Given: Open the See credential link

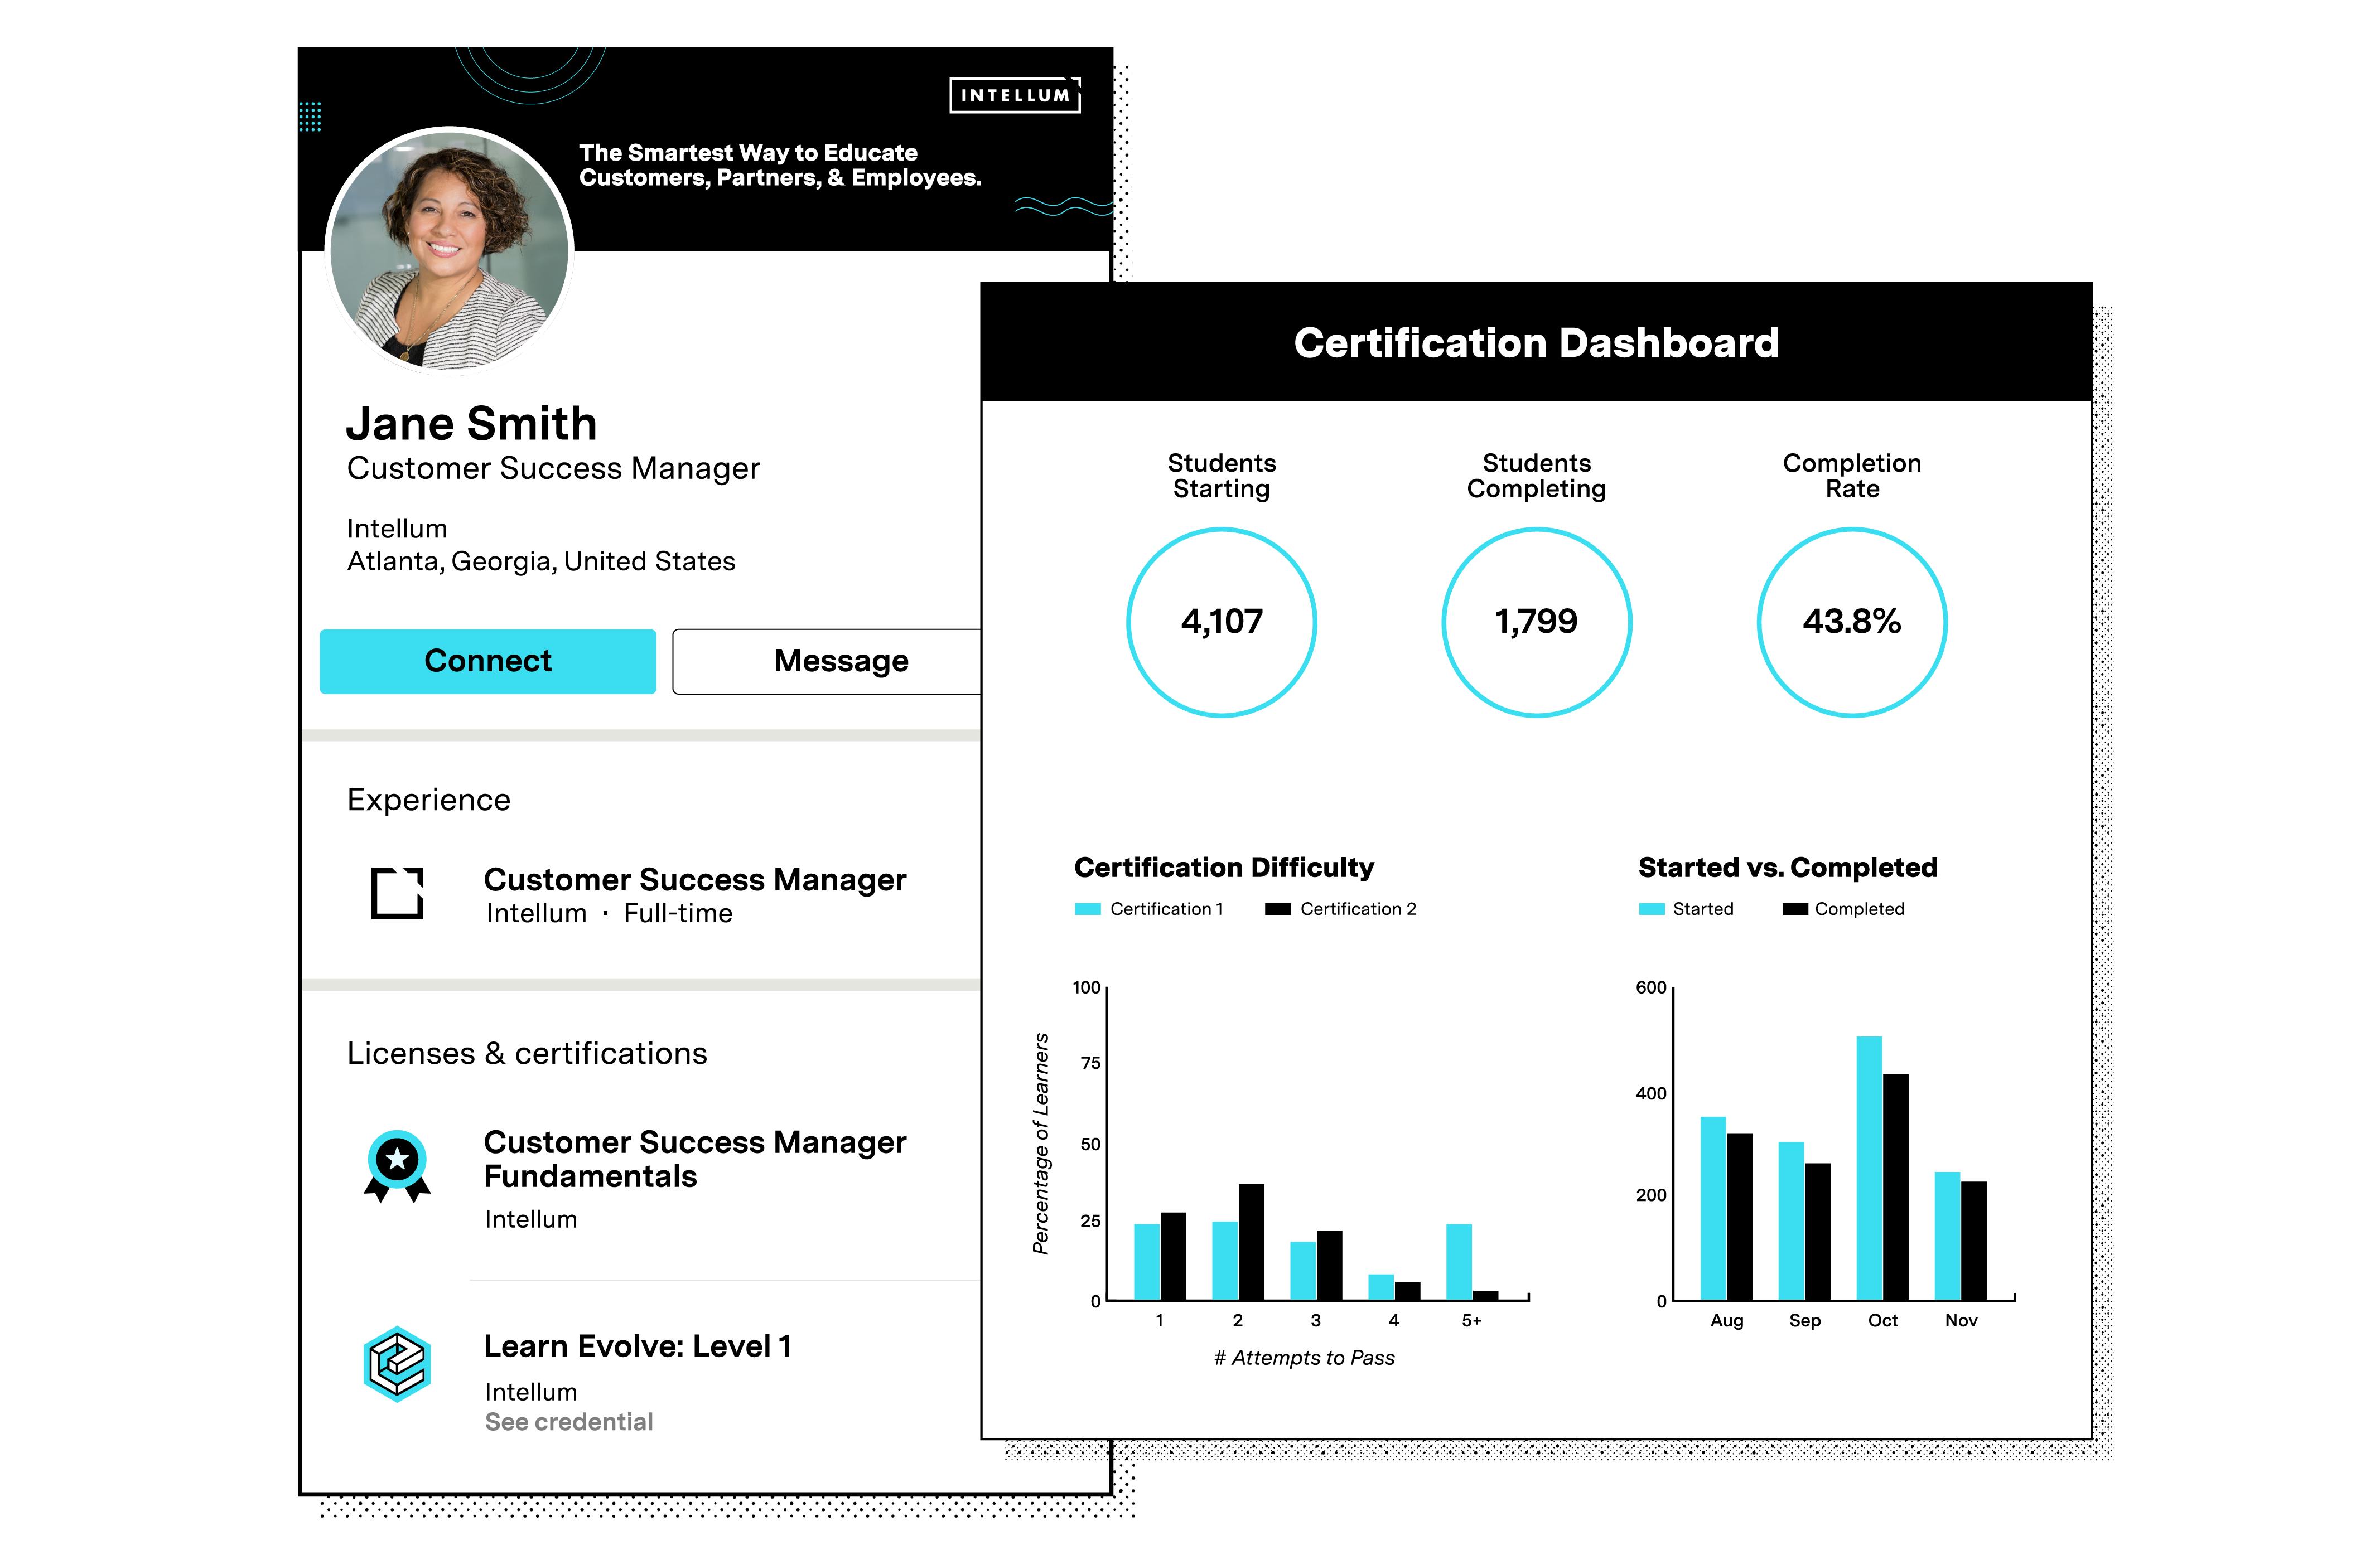Looking at the screenshot, I should (x=568, y=1421).
